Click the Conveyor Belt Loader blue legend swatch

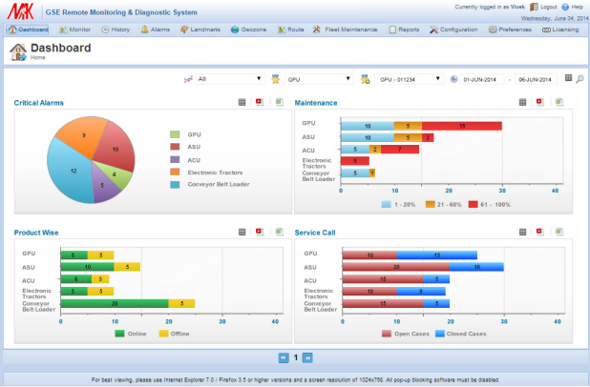pos(175,185)
